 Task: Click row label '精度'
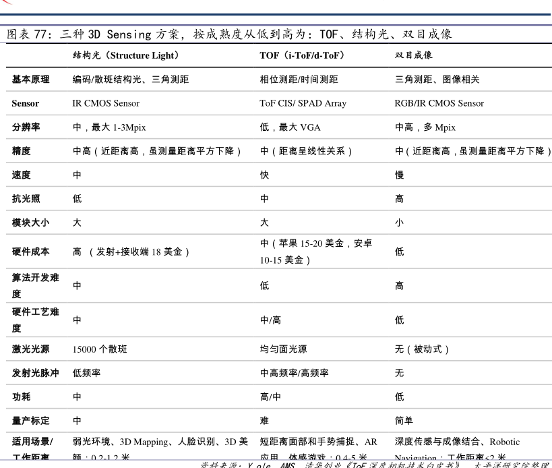[x=21, y=151]
